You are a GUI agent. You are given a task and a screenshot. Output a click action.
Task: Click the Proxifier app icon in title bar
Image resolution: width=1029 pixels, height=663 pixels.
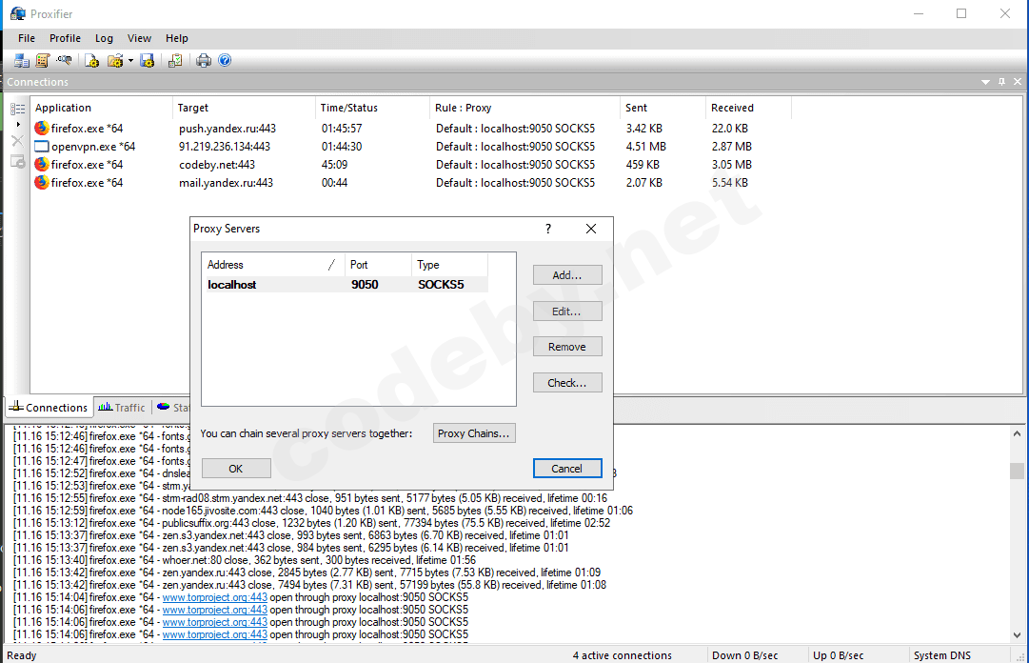(18, 13)
